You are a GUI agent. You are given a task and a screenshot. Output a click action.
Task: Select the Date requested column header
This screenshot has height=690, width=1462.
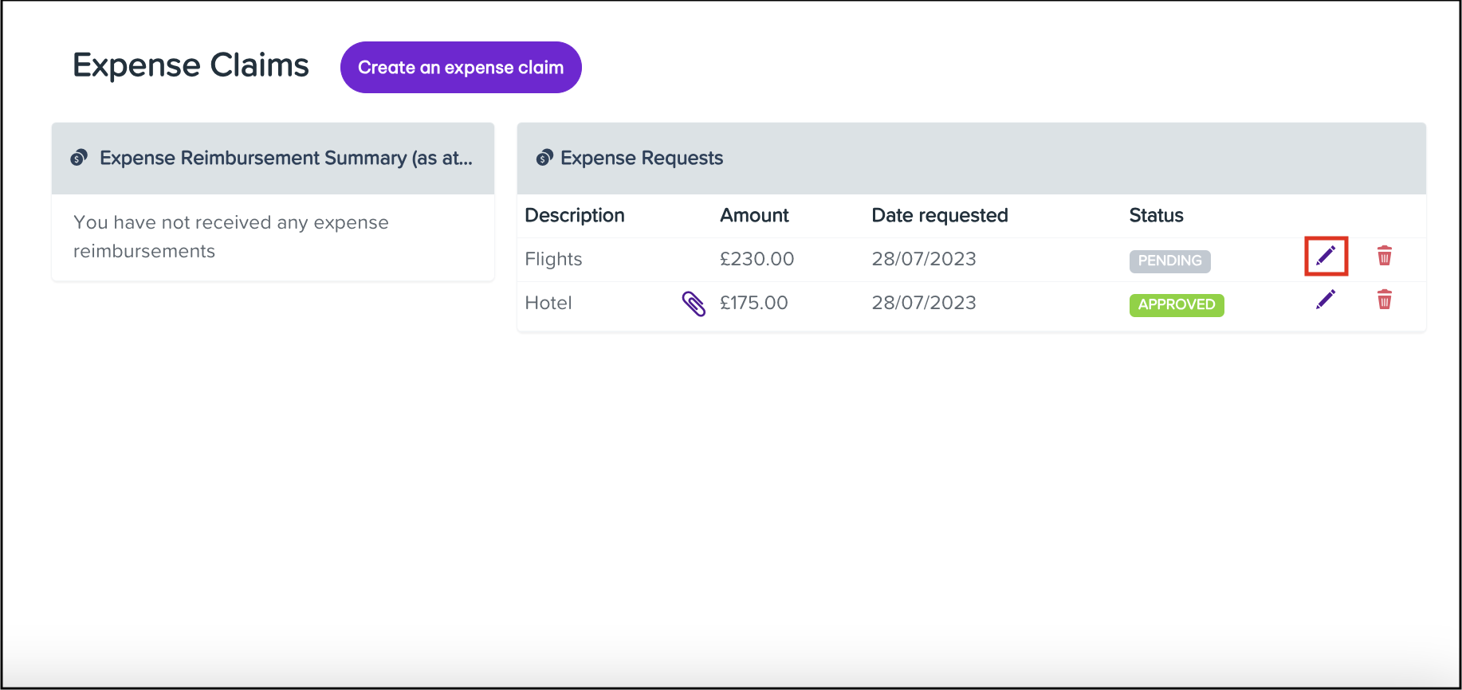[x=939, y=215]
